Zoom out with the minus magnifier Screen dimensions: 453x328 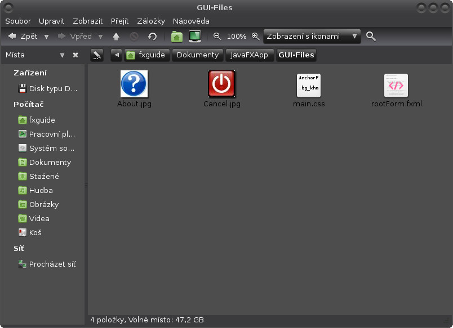[x=217, y=37]
